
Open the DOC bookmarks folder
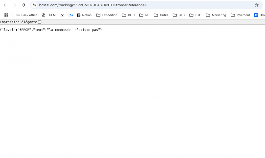click(x=128, y=15)
